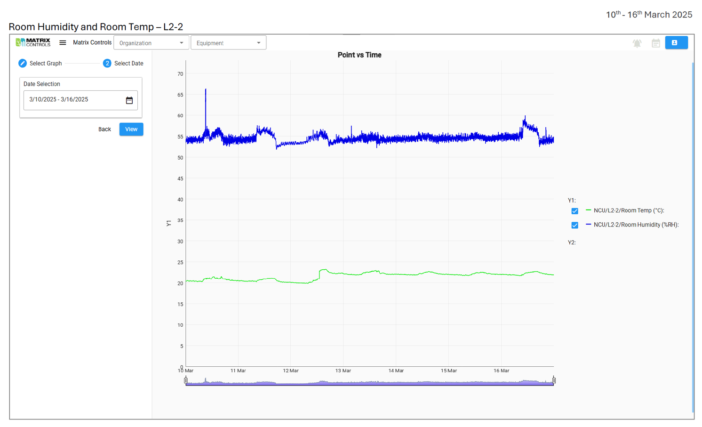Open the hamburger menu icon
This screenshot has height=427, width=702.
pos(63,43)
